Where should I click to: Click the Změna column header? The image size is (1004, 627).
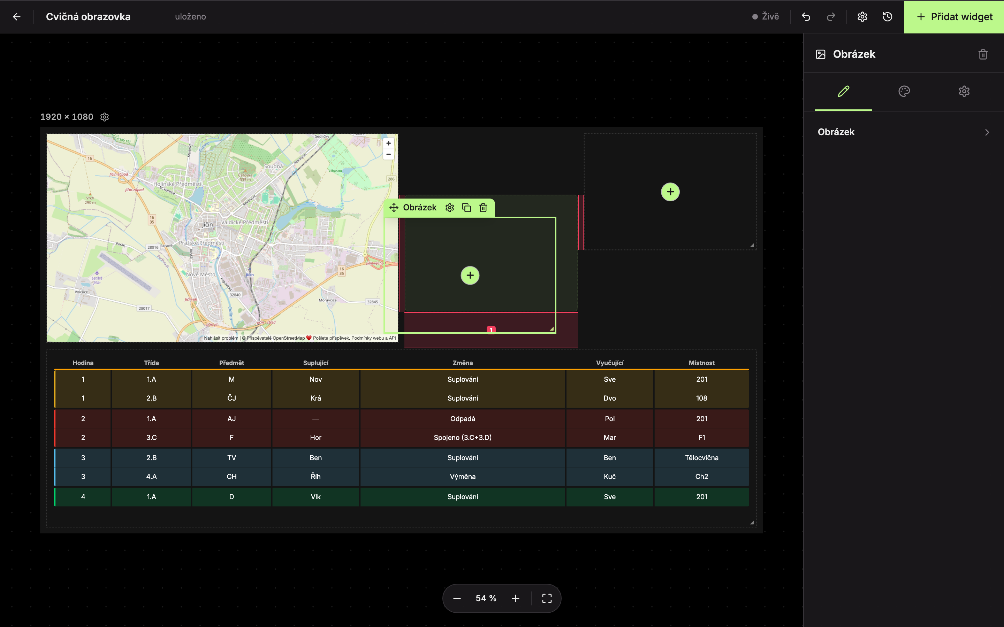463,363
